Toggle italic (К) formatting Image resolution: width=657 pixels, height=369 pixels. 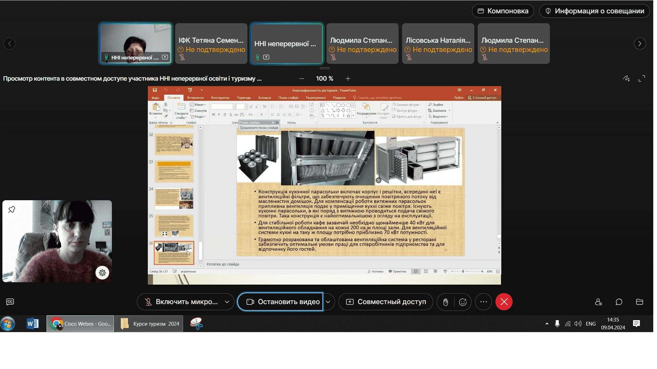[x=219, y=114]
